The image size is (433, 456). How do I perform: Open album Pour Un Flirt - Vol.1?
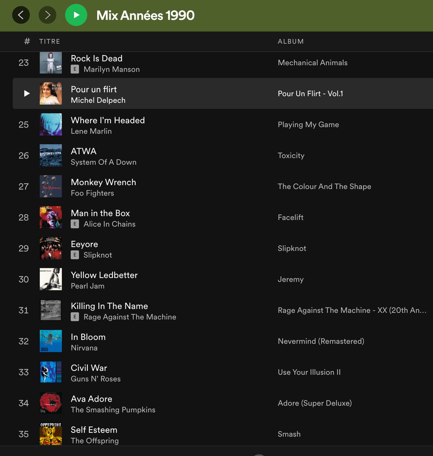310,93
